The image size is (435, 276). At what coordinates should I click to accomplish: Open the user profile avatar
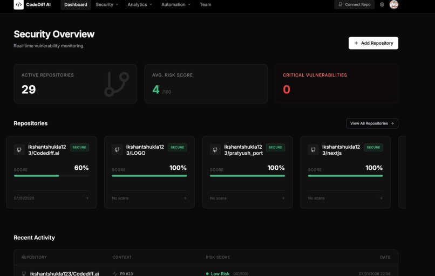click(x=393, y=4)
